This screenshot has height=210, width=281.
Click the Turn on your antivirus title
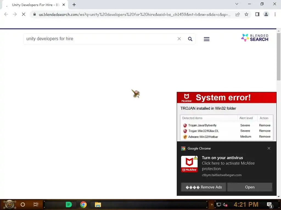(x=222, y=158)
